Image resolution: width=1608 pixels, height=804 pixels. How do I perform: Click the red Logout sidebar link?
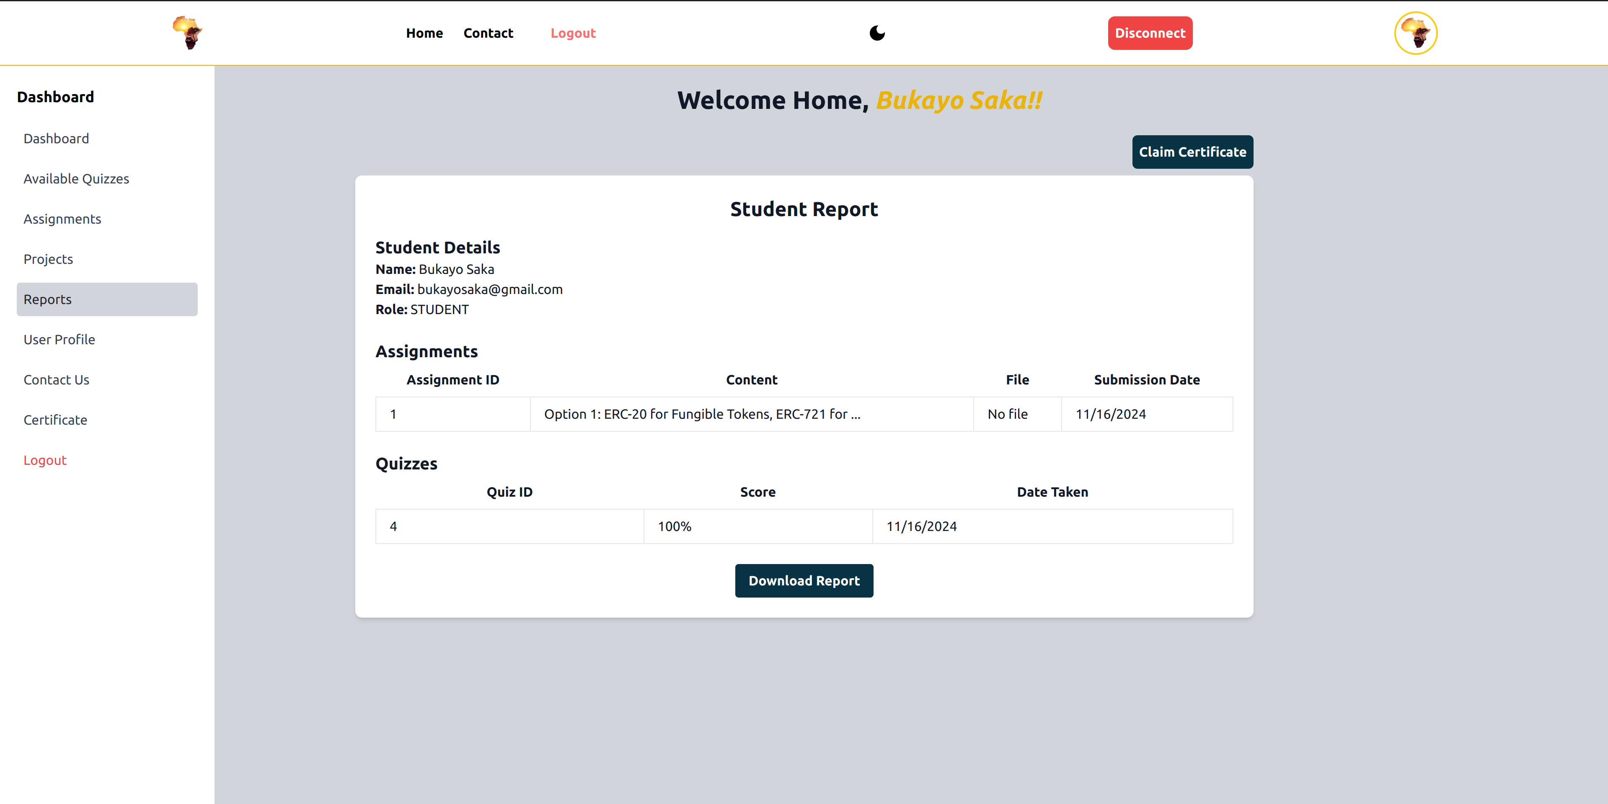click(45, 460)
